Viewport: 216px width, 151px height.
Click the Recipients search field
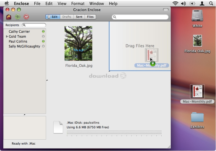tap(34, 25)
